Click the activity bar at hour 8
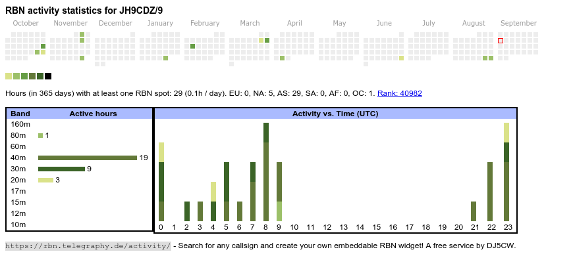The width and height of the screenshot is (573, 256). tap(266, 172)
